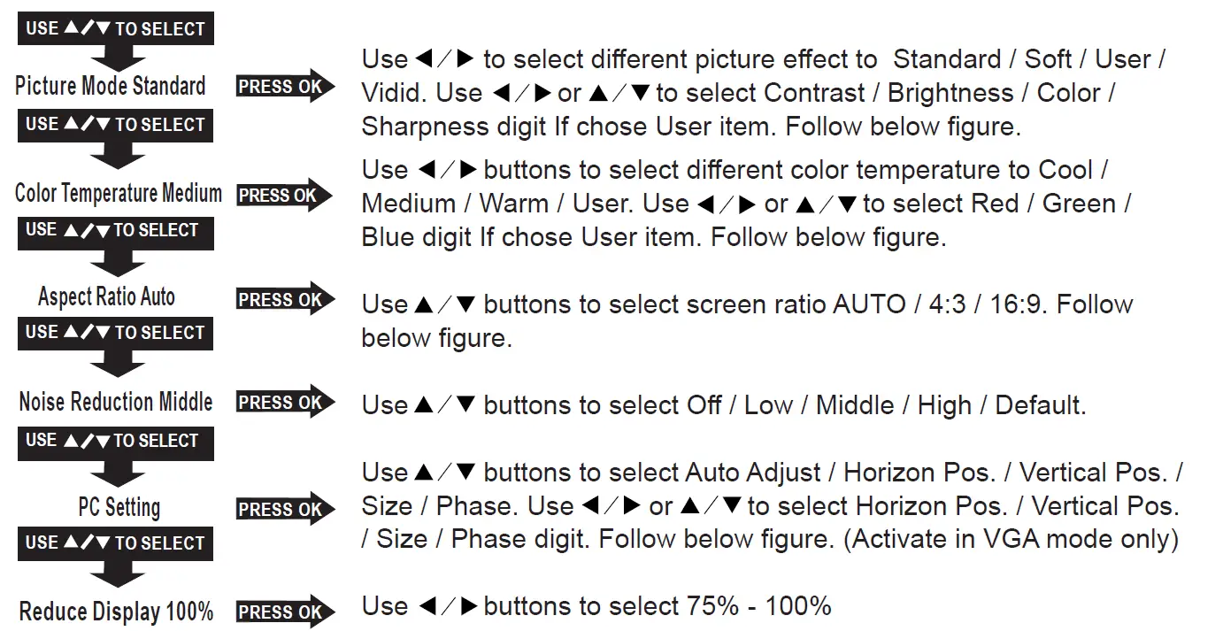Open the PC Setting menu entry

119,508
